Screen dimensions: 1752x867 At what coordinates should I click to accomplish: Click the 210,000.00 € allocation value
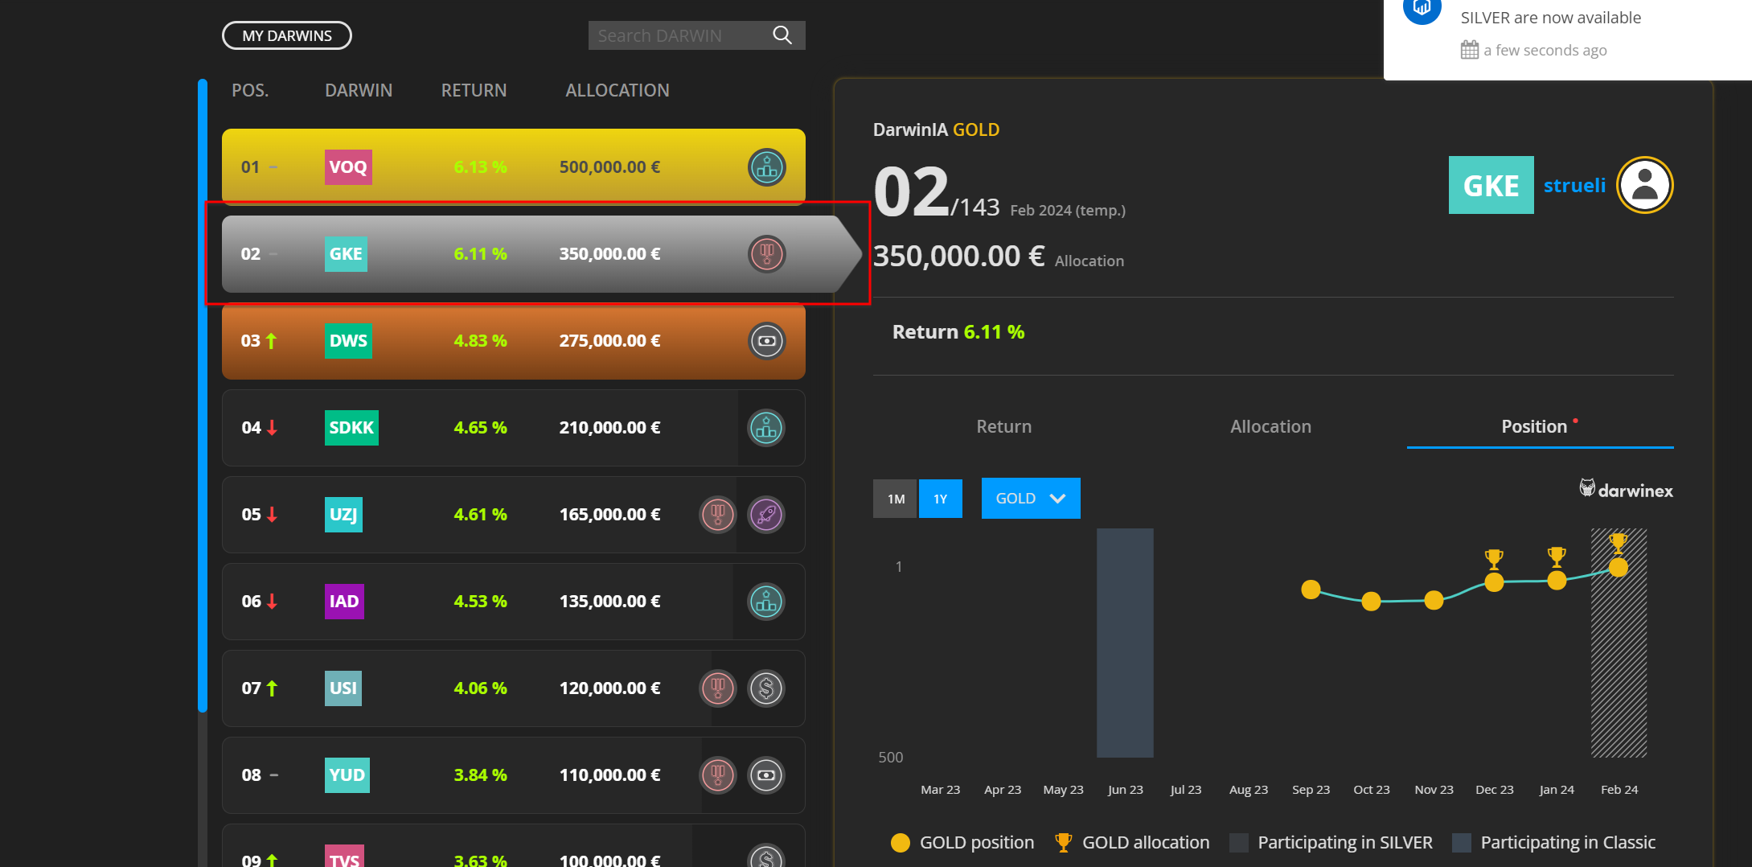coord(609,428)
